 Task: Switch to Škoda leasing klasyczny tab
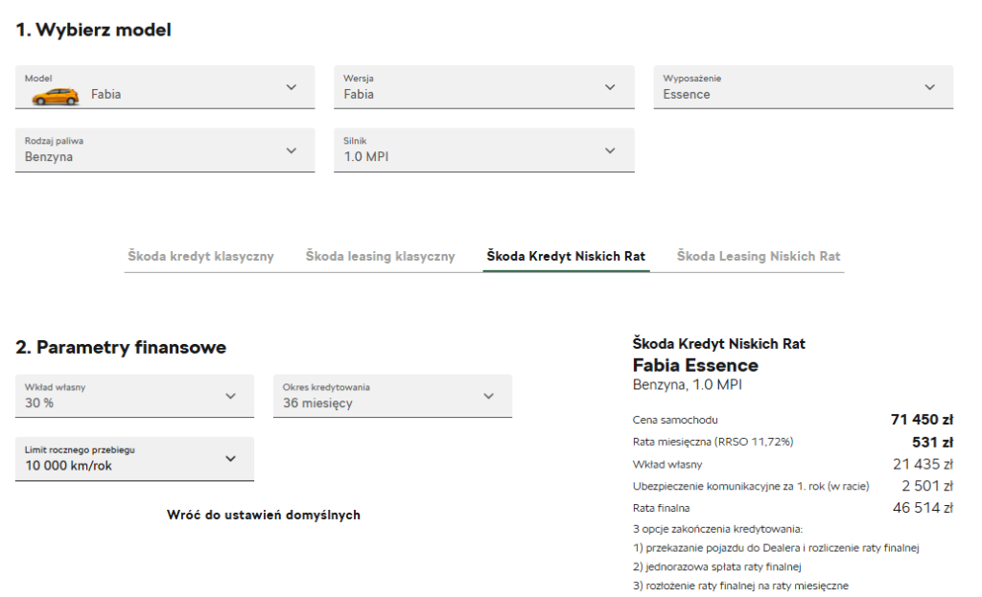(x=380, y=256)
